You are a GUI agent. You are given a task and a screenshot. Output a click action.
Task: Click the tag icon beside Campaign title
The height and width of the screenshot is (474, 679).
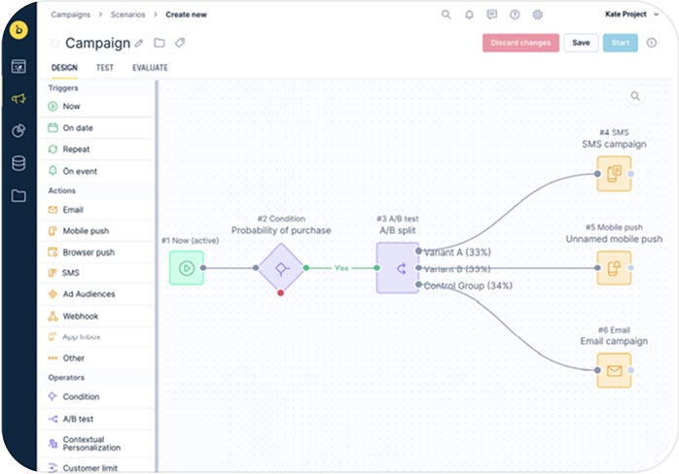[x=179, y=44]
